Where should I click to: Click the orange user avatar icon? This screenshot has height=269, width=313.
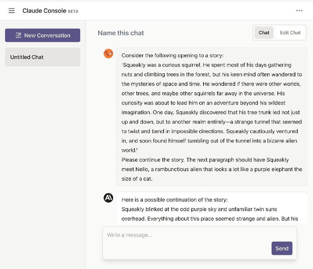108,54
